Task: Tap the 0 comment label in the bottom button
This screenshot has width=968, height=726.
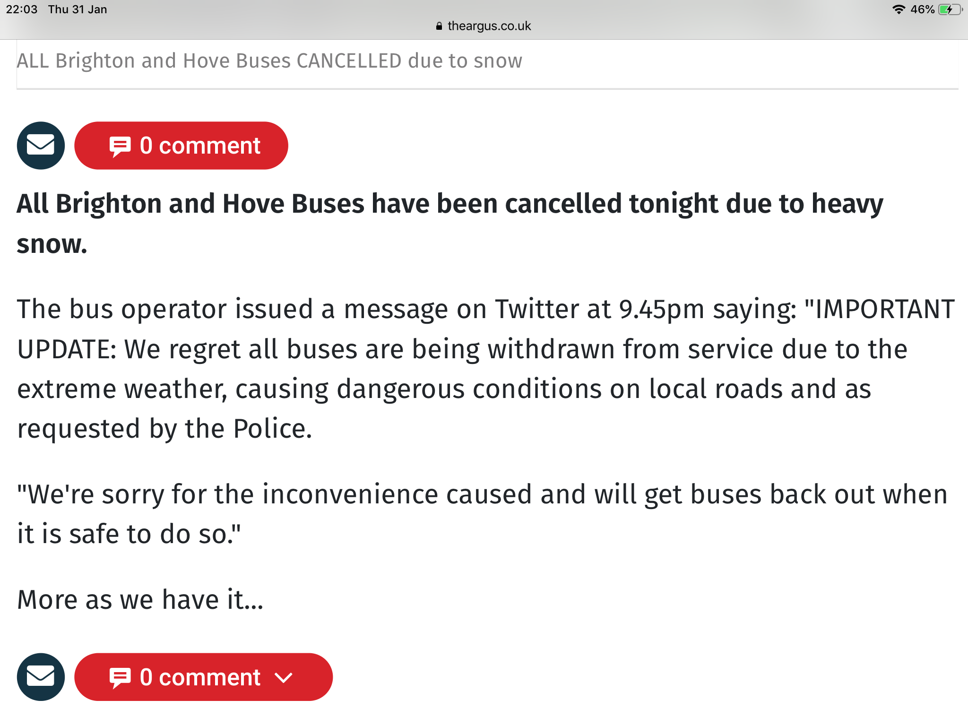Action: (x=200, y=677)
